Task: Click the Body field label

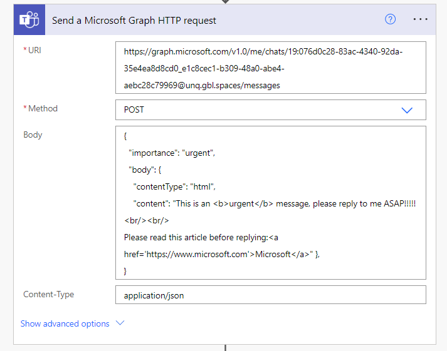Action: 33,135
